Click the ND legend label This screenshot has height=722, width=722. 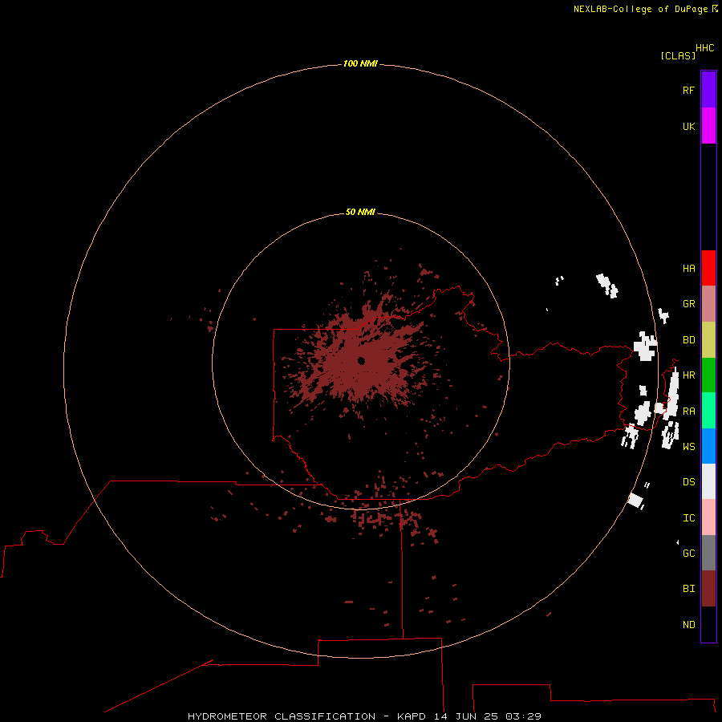689,625
